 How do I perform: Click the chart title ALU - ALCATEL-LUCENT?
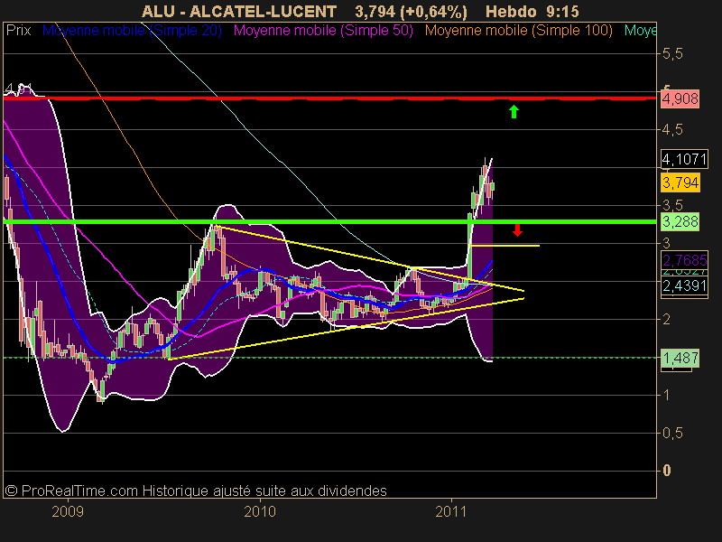tap(239, 12)
